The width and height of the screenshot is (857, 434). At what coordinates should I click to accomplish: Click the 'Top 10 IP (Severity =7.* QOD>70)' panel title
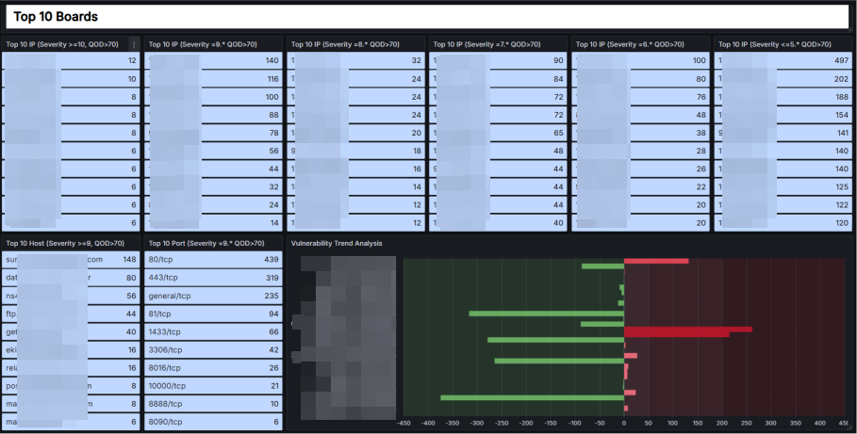click(x=487, y=44)
